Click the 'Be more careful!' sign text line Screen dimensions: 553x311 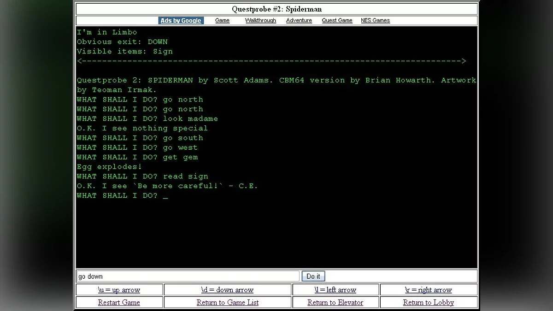pos(167,186)
